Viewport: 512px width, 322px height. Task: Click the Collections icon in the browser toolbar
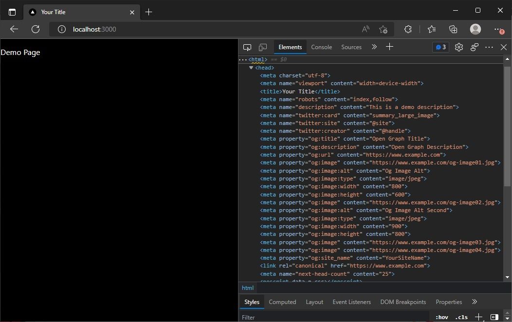click(453, 29)
